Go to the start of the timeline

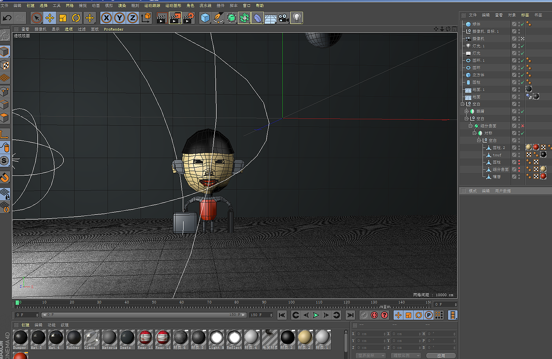(x=282, y=315)
